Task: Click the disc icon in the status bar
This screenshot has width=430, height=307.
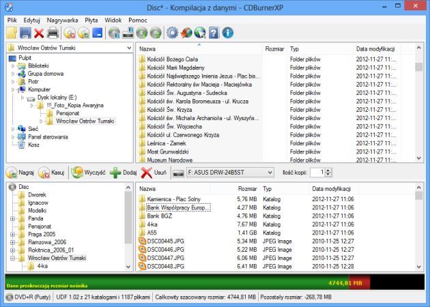Action: point(10,297)
